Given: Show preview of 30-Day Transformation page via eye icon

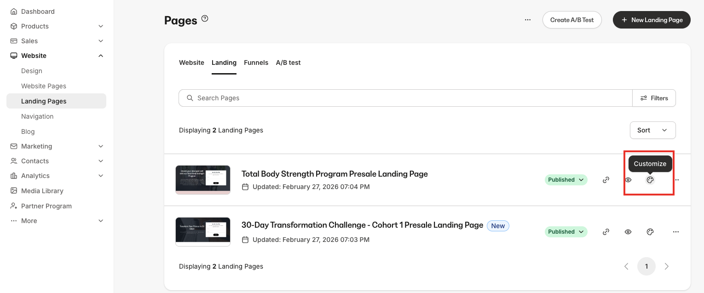Looking at the screenshot, I should pos(628,231).
